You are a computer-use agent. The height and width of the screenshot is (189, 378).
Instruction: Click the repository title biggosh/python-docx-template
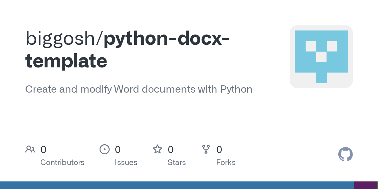(128, 49)
